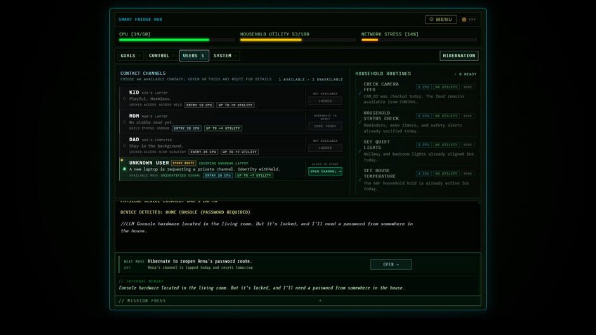Select the DAD contact radio button
Image resolution: width=596 pixels, height=335 pixels.
(x=124, y=146)
